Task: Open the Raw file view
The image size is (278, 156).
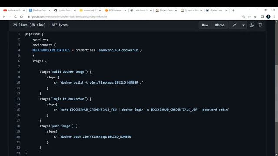Action: coord(205,25)
